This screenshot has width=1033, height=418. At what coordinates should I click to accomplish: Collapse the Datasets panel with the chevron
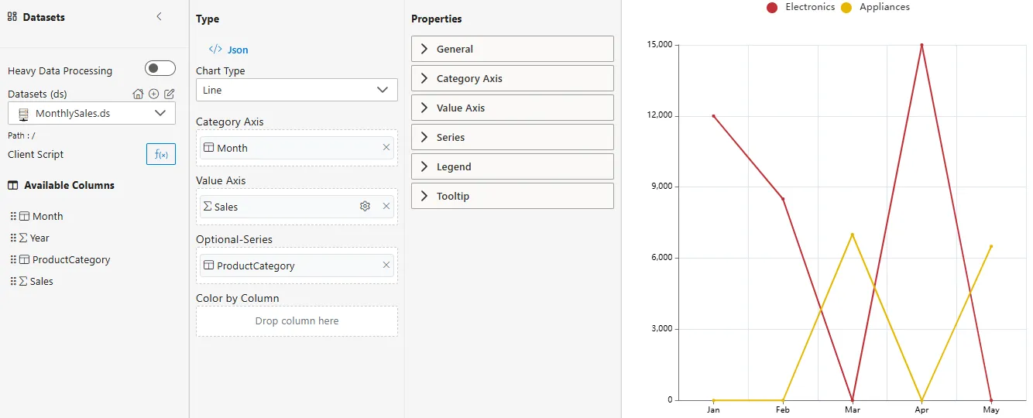pos(159,16)
